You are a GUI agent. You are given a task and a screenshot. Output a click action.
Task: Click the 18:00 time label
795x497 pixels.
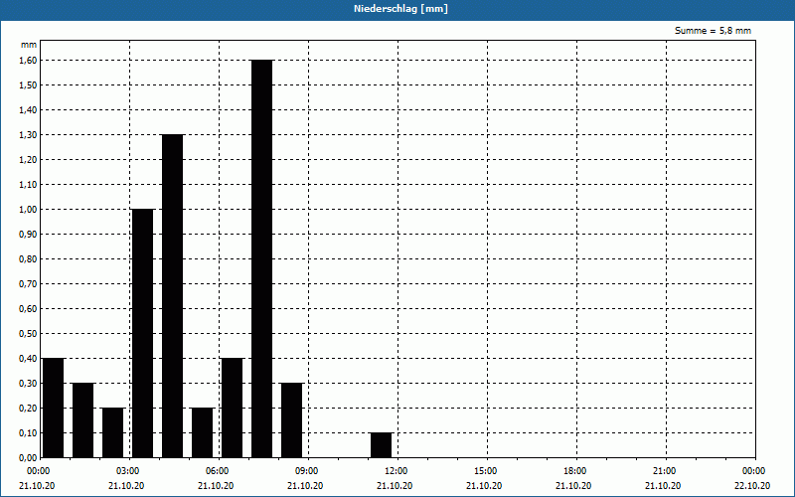(x=575, y=471)
